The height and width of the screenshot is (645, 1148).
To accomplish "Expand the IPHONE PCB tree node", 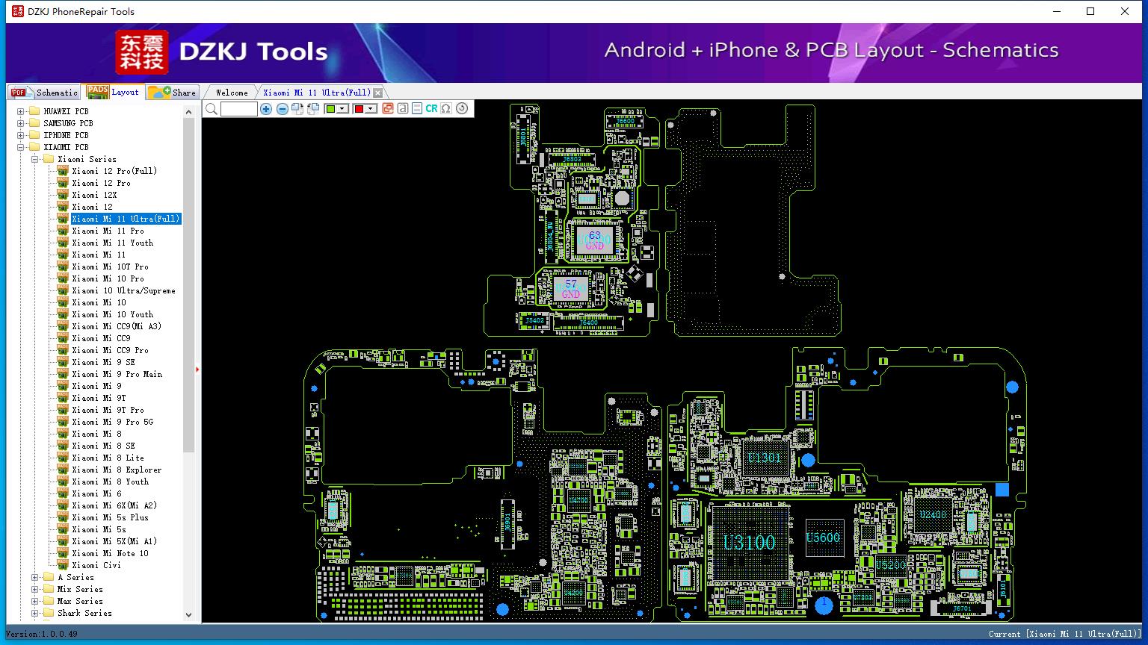I will tap(21, 135).
